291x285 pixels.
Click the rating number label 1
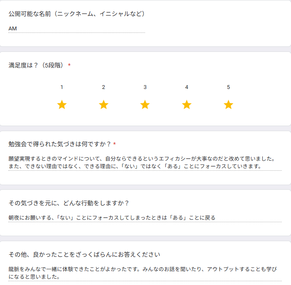point(62,87)
